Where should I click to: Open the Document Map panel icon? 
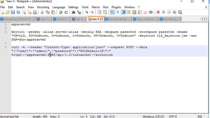[x=134, y=12]
